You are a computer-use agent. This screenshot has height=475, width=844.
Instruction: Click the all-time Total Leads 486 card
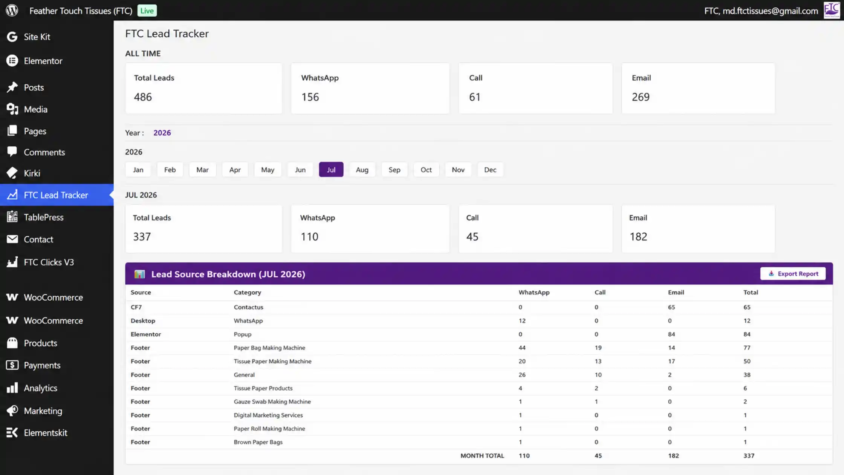click(203, 88)
